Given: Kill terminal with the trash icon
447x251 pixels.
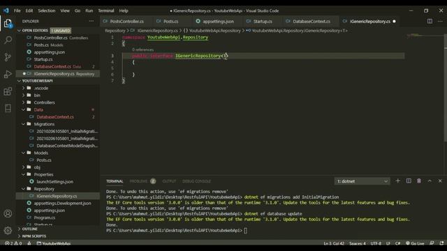Looking at the screenshot, I should [x=419, y=181].
